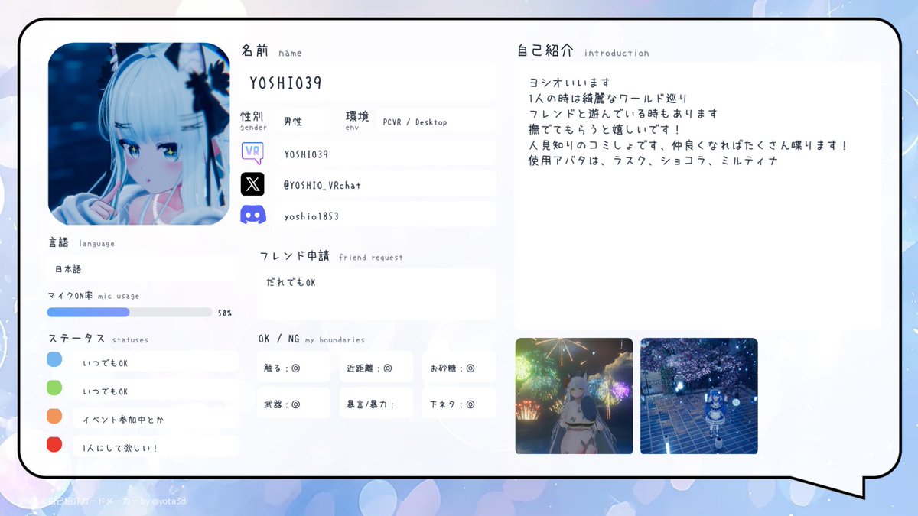The height and width of the screenshot is (516, 918).
Task: Click the green status circle
Action: [54, 388]
